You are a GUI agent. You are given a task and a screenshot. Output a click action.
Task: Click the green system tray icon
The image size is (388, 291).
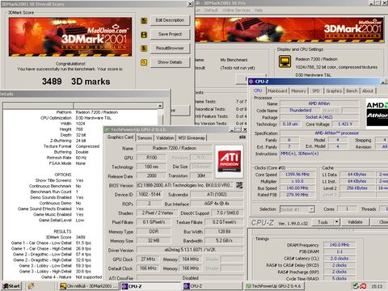pyautogui.click(x=356, y=286)
